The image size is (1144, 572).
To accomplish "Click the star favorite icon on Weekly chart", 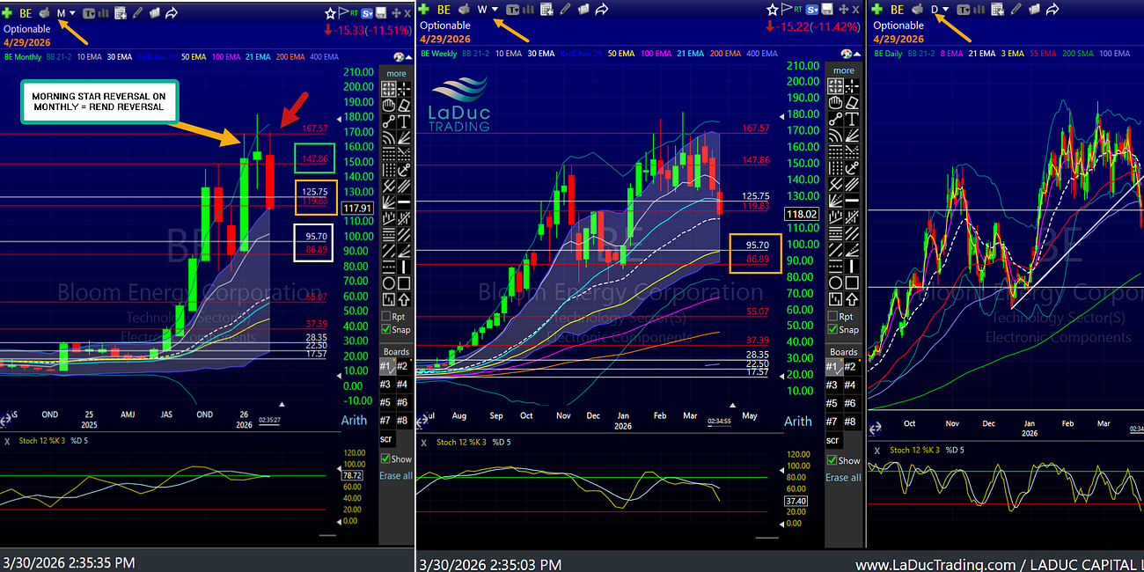I will 772,10.
